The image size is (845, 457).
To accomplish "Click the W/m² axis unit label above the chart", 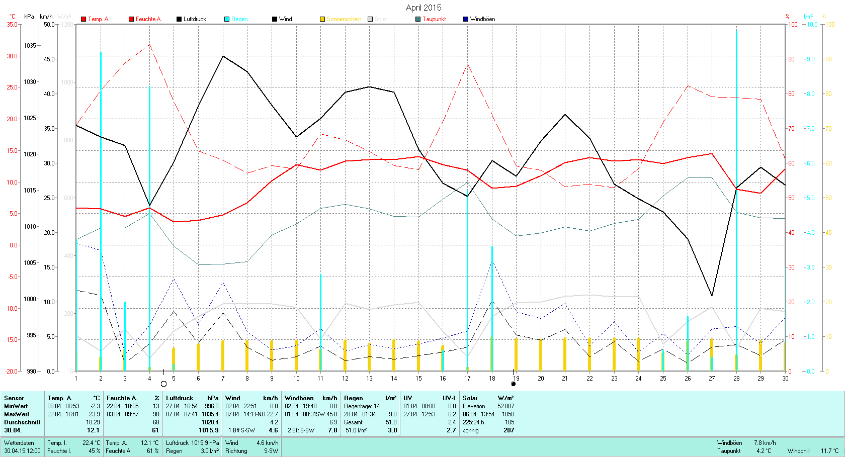I will pyautogui.click(x=64, y=17).
